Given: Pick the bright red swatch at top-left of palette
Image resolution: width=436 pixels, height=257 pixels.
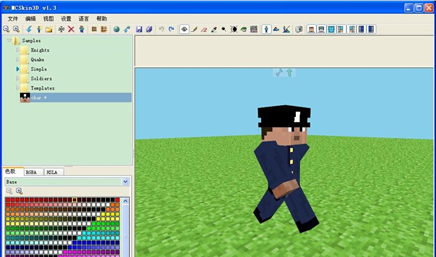Looking at the screenshot, I should (8, 201).
